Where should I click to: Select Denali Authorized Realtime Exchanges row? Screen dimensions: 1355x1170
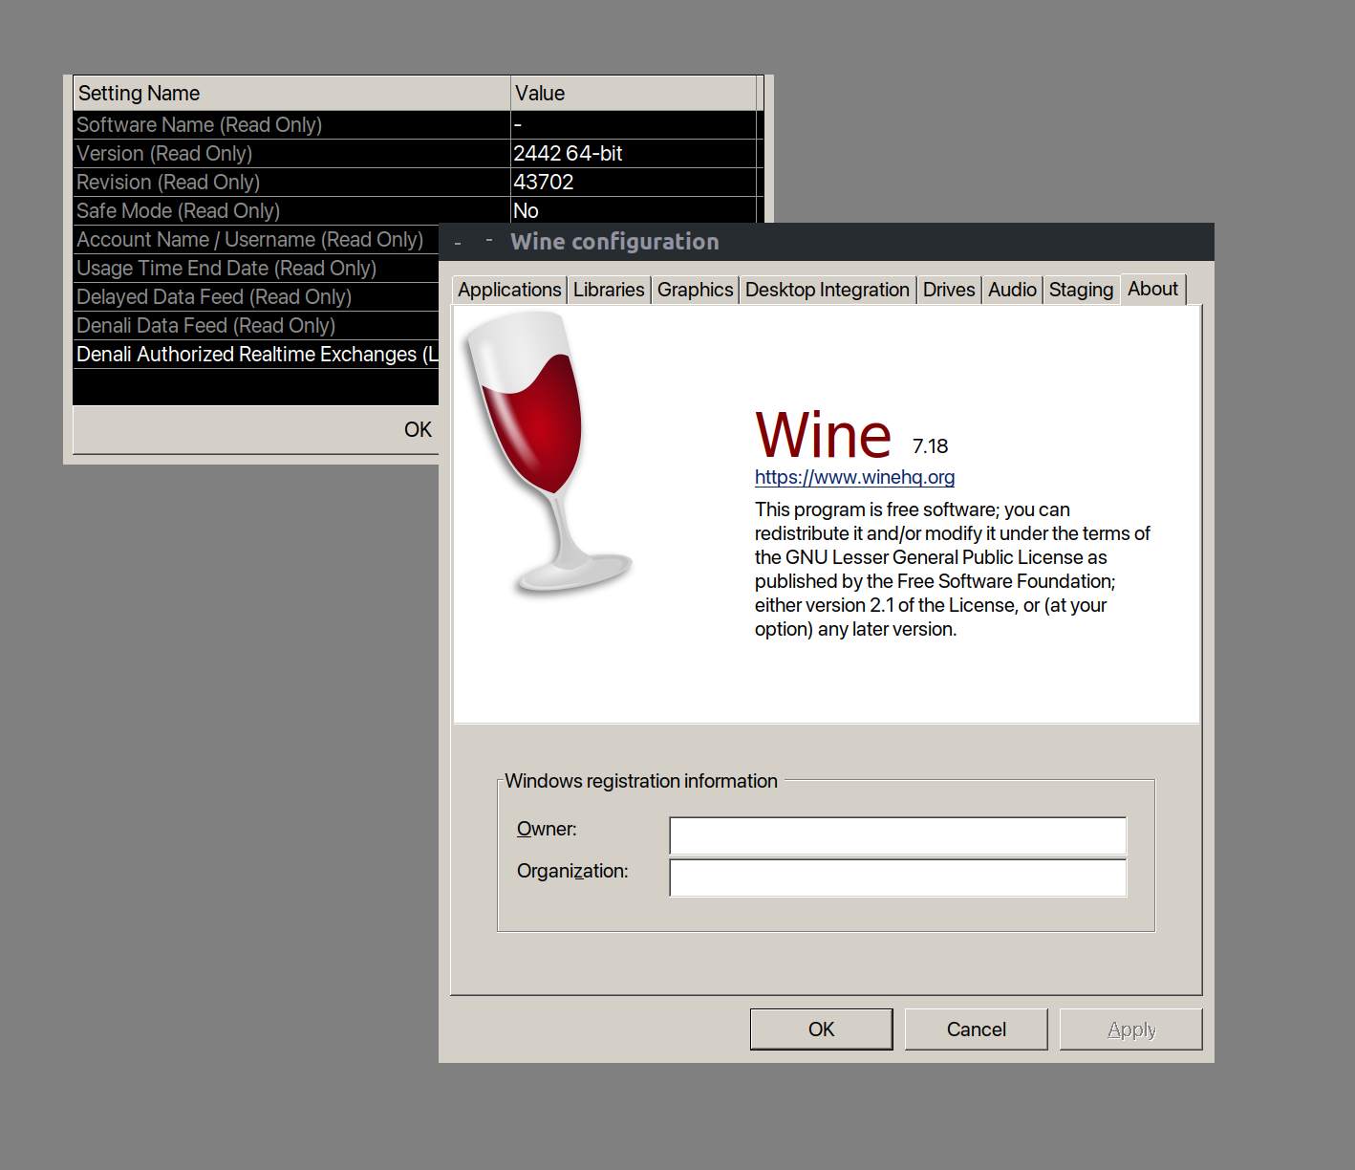coord(256,355)
